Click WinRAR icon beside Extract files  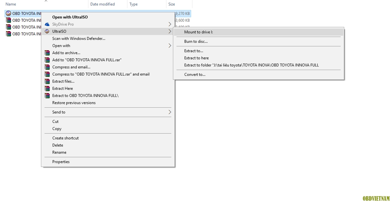(47, 81)
